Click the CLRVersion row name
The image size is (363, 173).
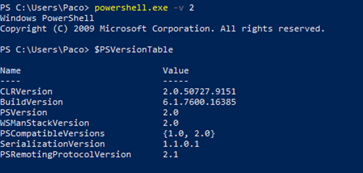pos(26,92)
